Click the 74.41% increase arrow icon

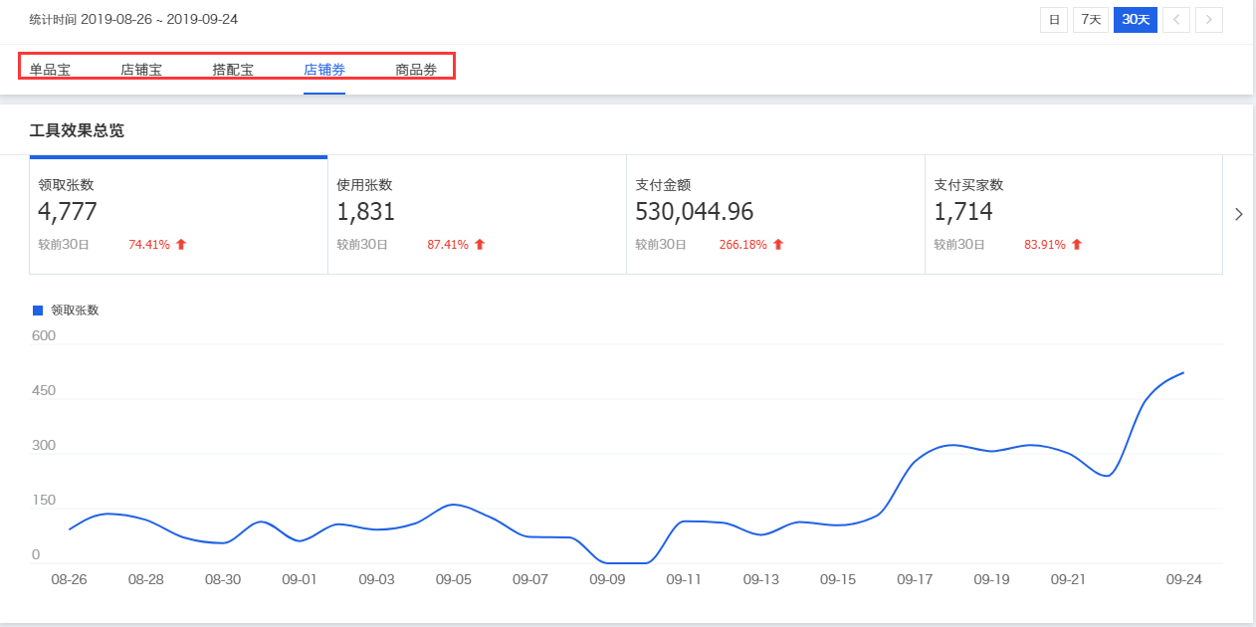[x=181, y=245]
